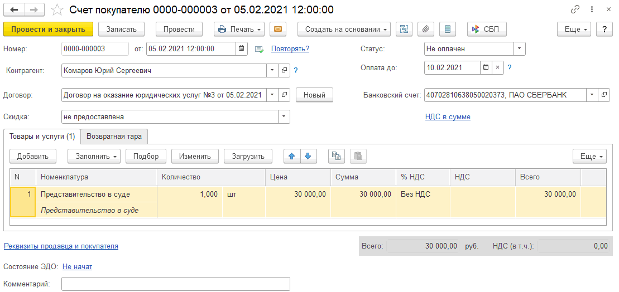
Task: Open calendar picker for document date
Action: tap(241, 49)
